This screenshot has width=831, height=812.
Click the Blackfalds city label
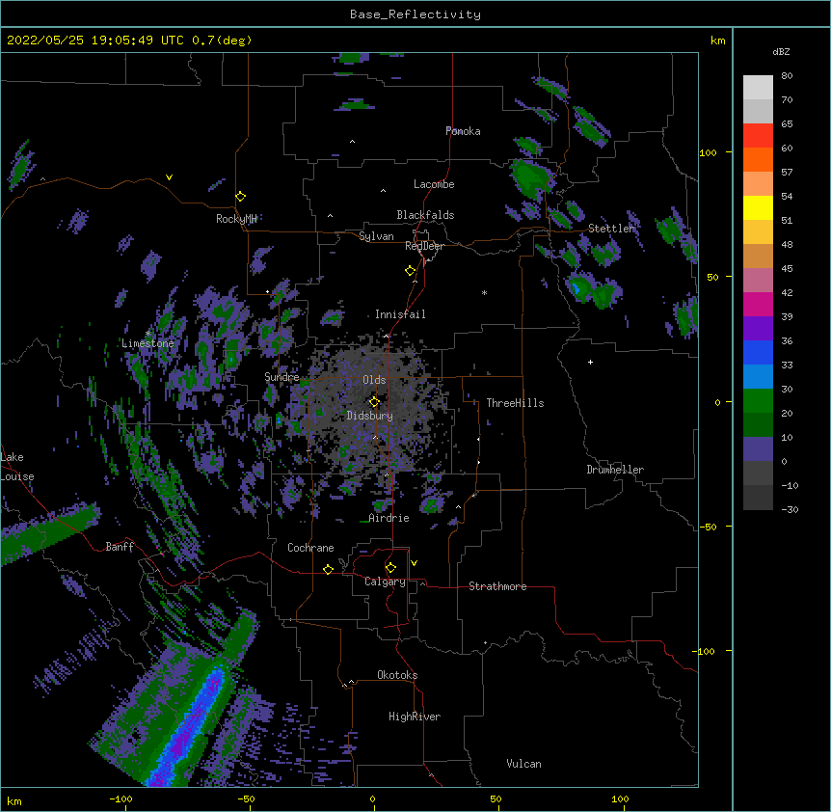coord(425,215)
